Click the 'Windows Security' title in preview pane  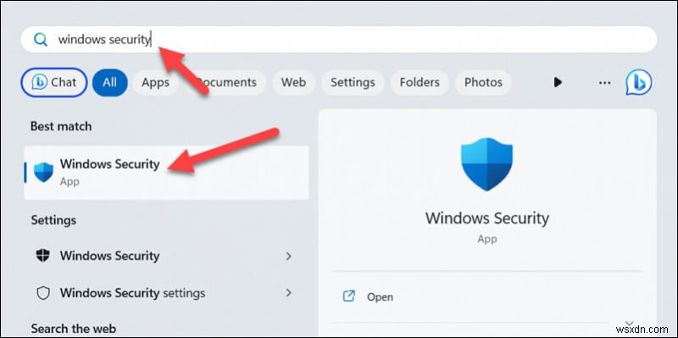[x=486, y=218]
